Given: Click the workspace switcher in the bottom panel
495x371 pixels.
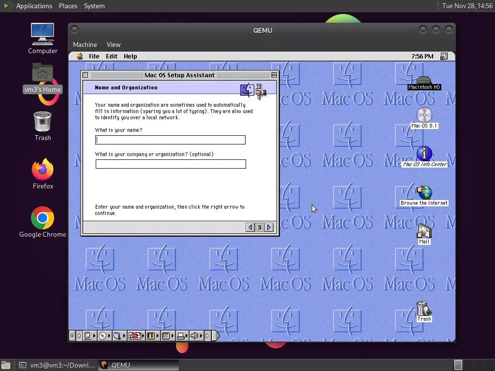Looking at the screenshot, I should (x=458, y=365).
